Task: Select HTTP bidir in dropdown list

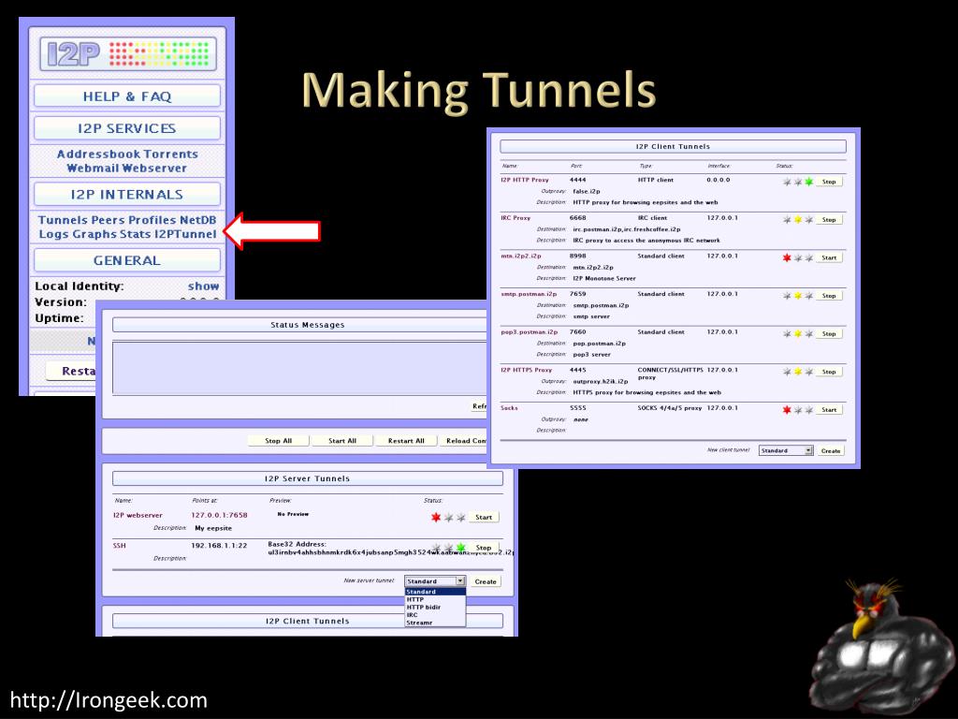Action: (x=435, y=607)
